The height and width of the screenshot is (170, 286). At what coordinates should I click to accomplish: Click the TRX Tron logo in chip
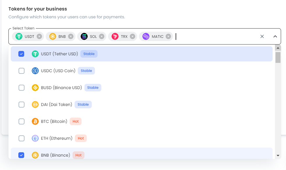click(115, 36)
